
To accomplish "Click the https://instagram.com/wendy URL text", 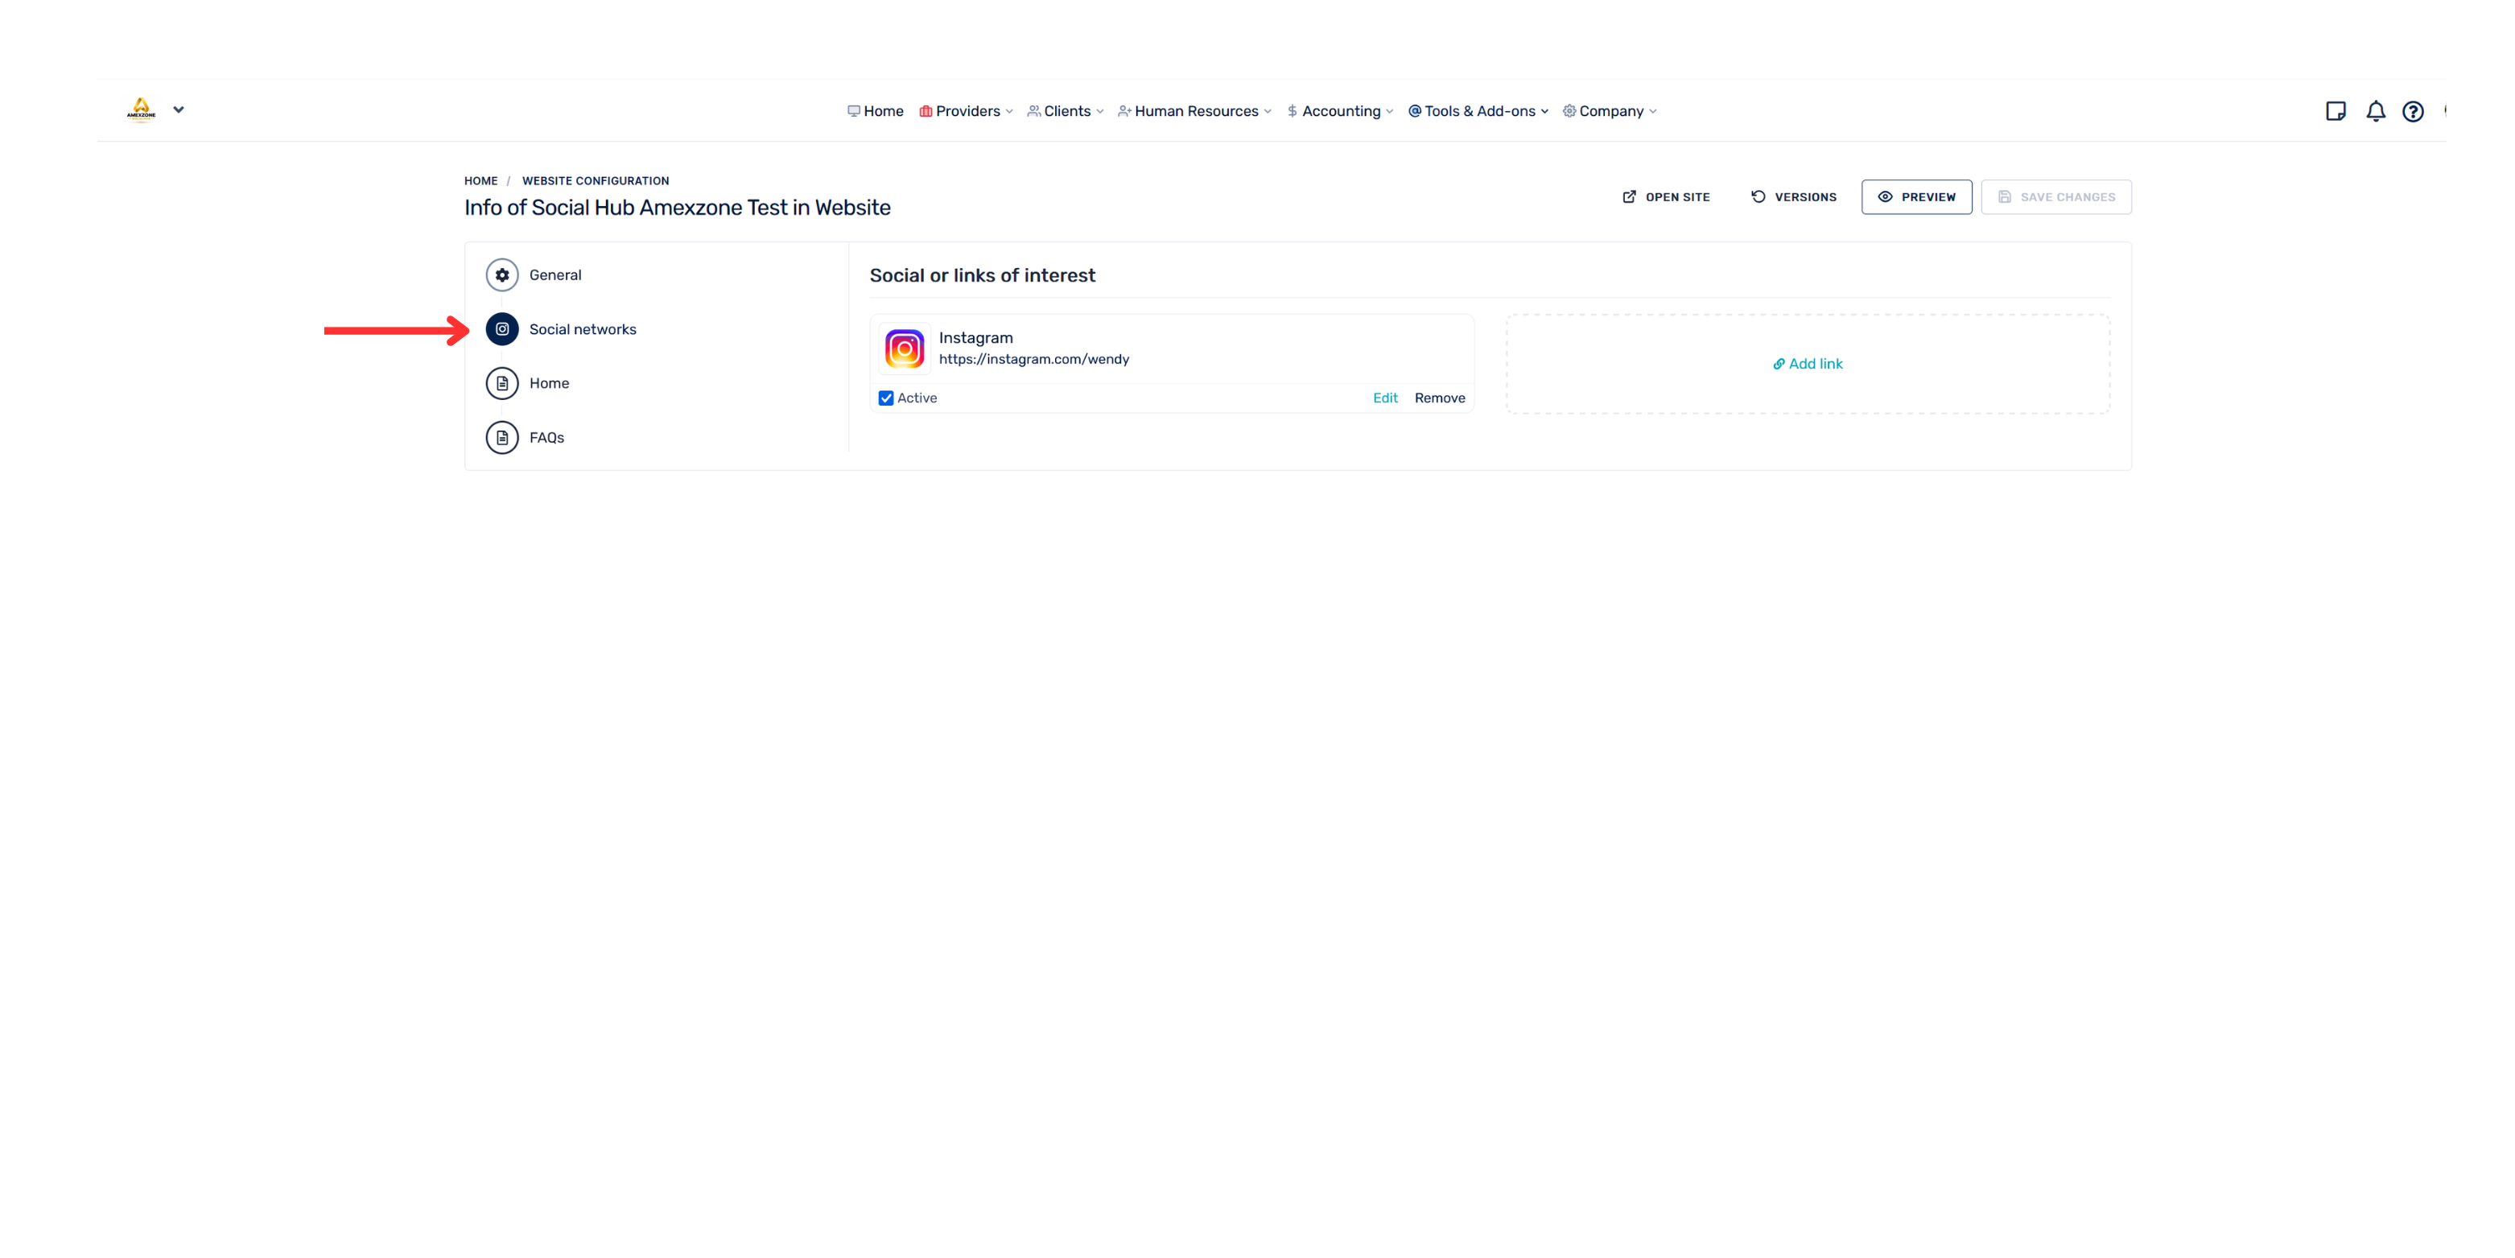I will [1034, 360].
